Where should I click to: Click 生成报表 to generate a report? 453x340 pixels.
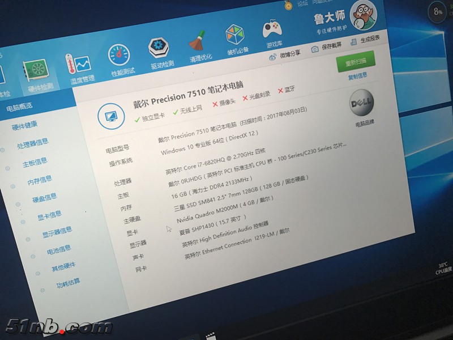pos(353,40)
